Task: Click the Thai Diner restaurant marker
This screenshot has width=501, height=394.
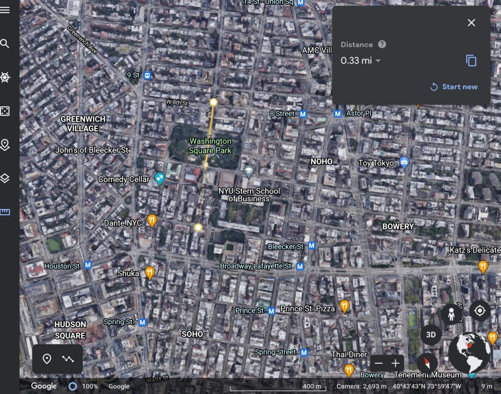Action: pos(348,370)
